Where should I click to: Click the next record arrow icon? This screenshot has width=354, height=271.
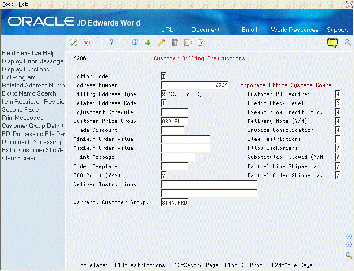coord(201,43)
